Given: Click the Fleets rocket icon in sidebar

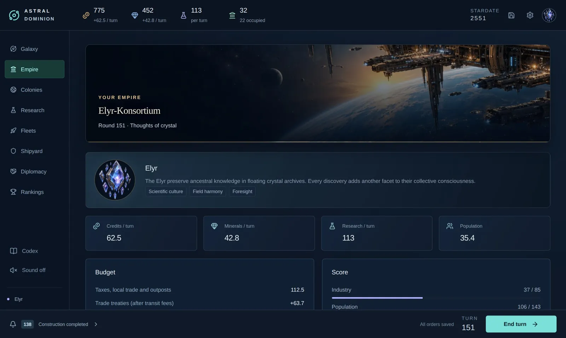Looking at the screenshot, I should 13,130.
